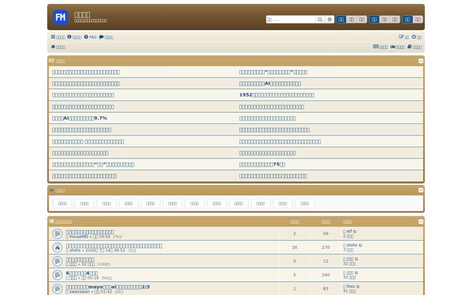Open author HouseMD's profile link

(x=79, y=237)
